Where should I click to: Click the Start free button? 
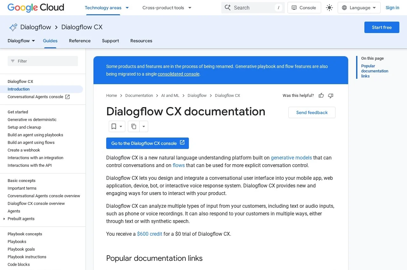tap(382, 27)
